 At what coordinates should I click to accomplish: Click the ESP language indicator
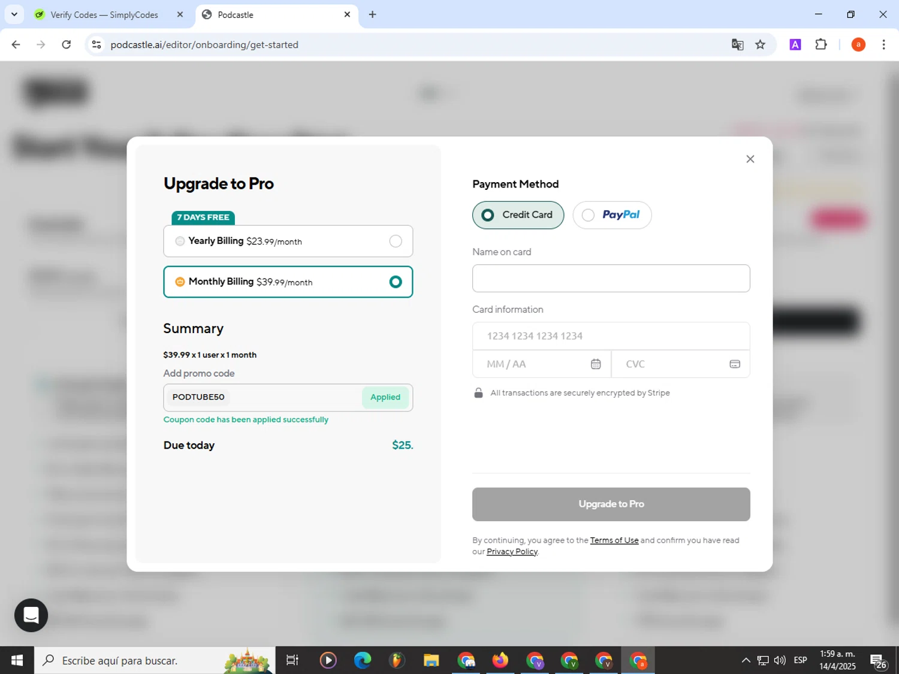click(x=800, y=660)
